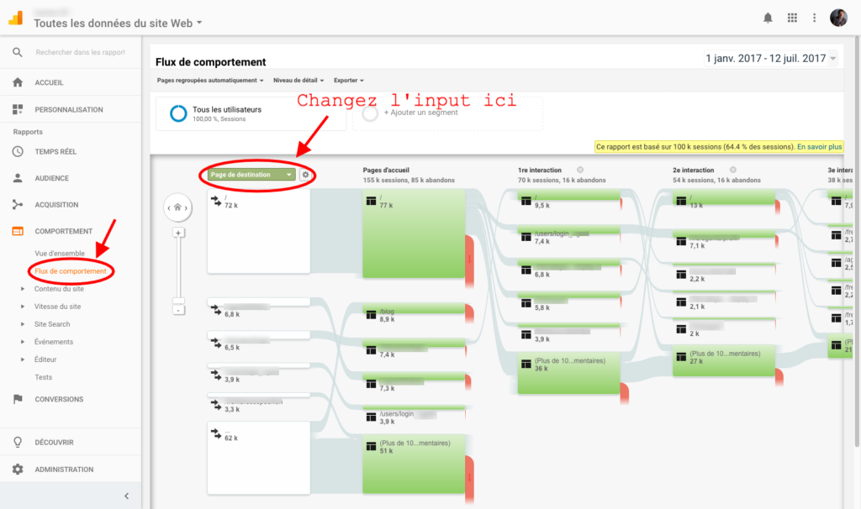
Task: Open the three-dot more options menu
Action: pyautogui.click(x=814, y=18)
